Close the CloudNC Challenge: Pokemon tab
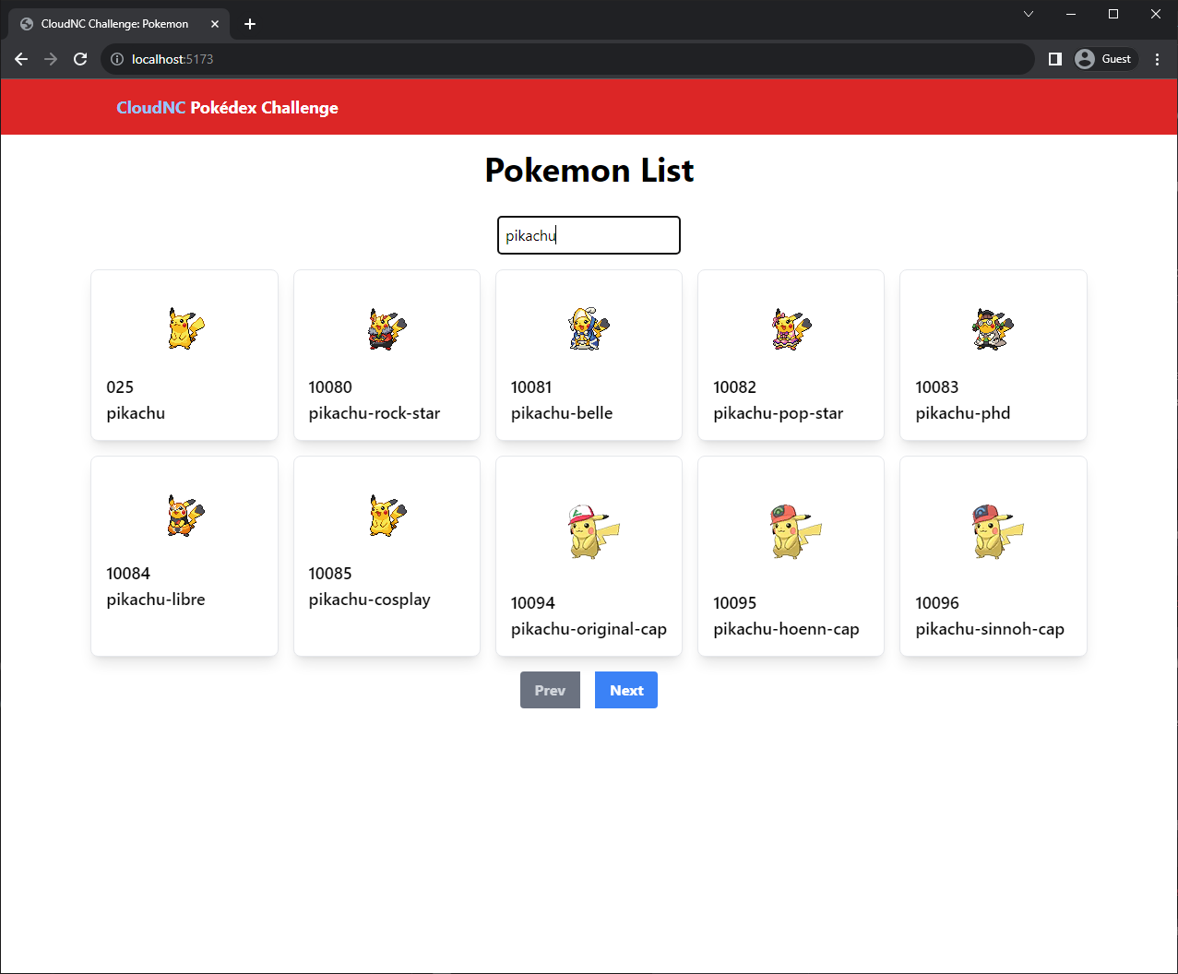This screenshot has height=974, width=1178. (x=215, y=24)
